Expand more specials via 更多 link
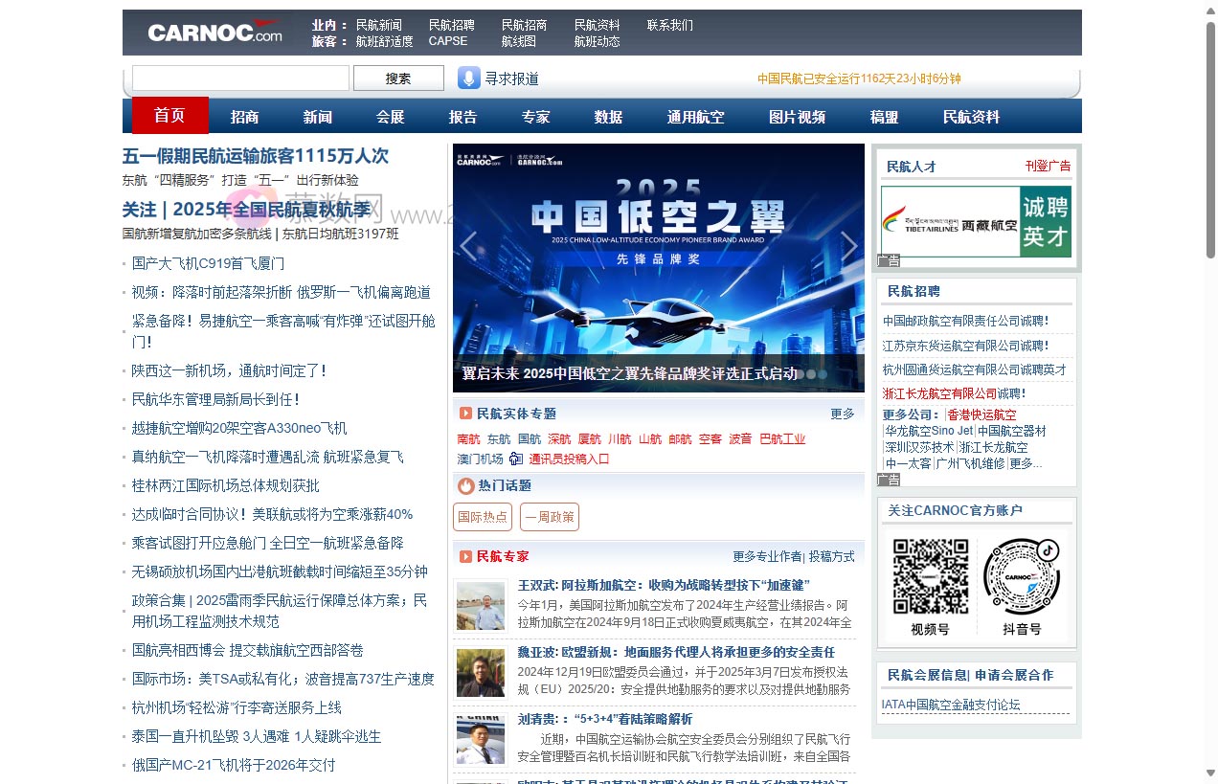Viewport: 1218px width, 784px height. (841, 414)
